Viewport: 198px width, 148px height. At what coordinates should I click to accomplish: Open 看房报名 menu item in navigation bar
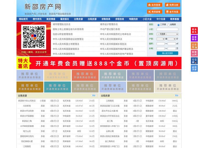[65, 19]
